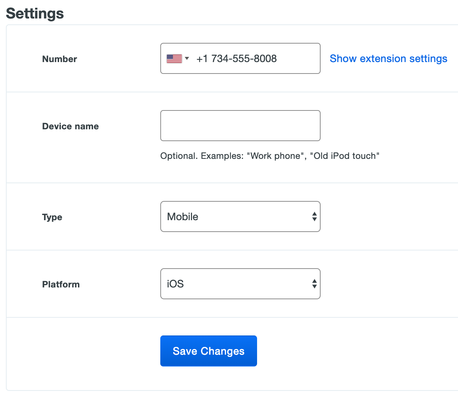Click the Device name label
This screenshot has width=458, height=399.
[70, 126]
